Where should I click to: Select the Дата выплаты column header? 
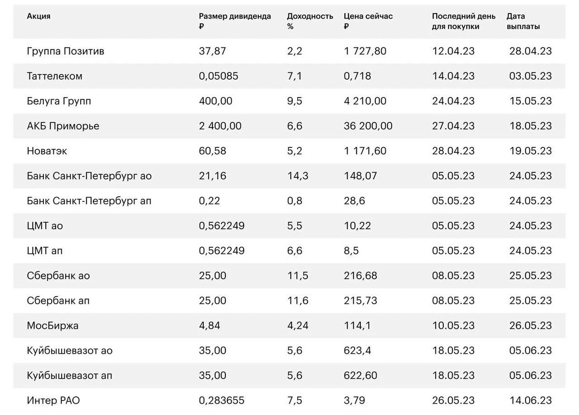(x=523, y=21)
